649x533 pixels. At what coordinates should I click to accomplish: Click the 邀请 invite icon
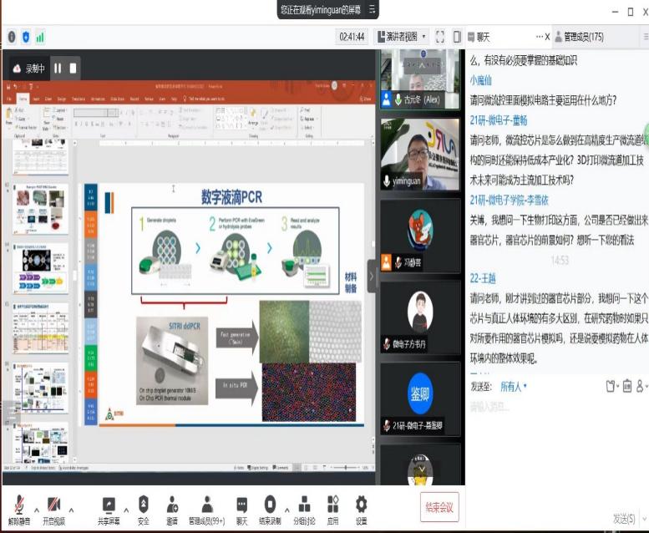tap(172, 505)
